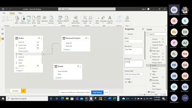This screenshot has height=108, width=192.
Task: Show hidden tray icons
Action: point(132,99)
